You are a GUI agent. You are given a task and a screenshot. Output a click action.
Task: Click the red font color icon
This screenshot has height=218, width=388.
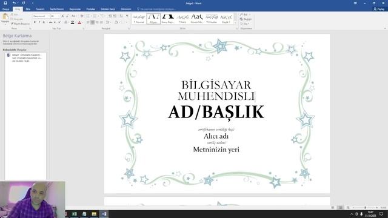(79, 22)
